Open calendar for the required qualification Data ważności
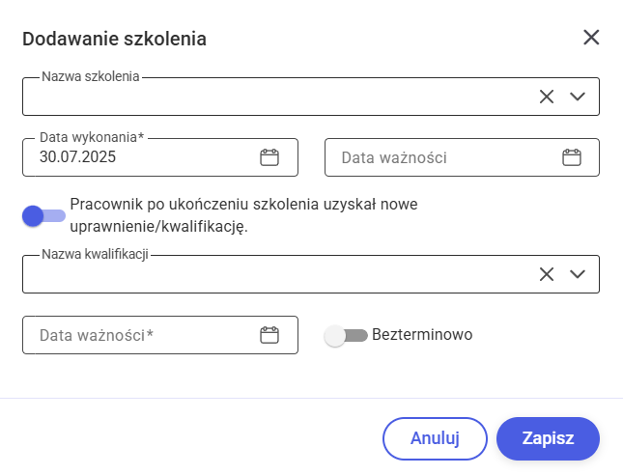 coord(269,335)
